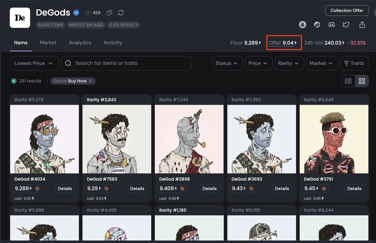Expand the Market filter dropdown

(x=322, y=63)
